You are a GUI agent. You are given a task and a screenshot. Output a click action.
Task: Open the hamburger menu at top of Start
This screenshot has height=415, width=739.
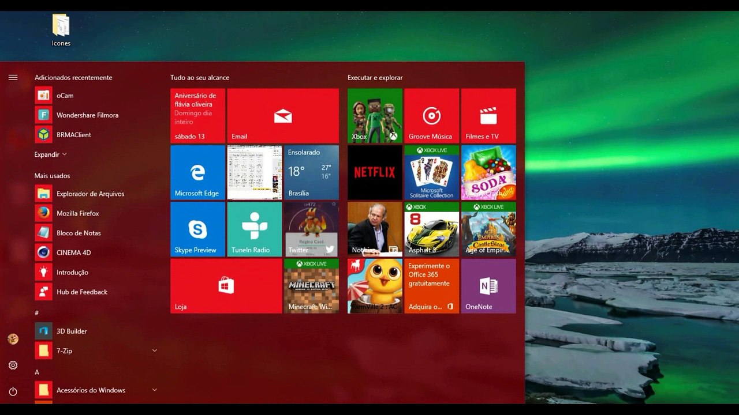pos(13,77)
